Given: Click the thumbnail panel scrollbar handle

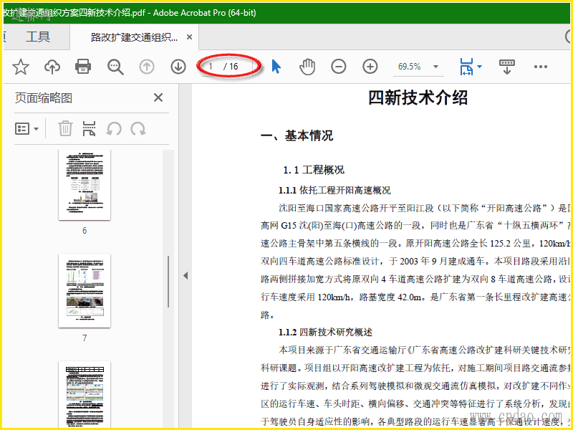Looking at the screenshot, I should point(168,282).
